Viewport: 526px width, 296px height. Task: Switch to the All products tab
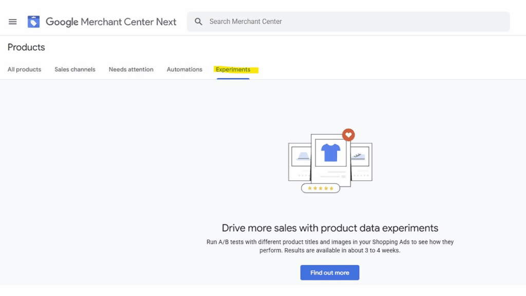point(24,69)
